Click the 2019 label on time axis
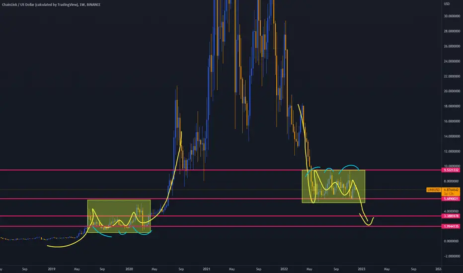This screenshot has height=273, width=463. 52,269
